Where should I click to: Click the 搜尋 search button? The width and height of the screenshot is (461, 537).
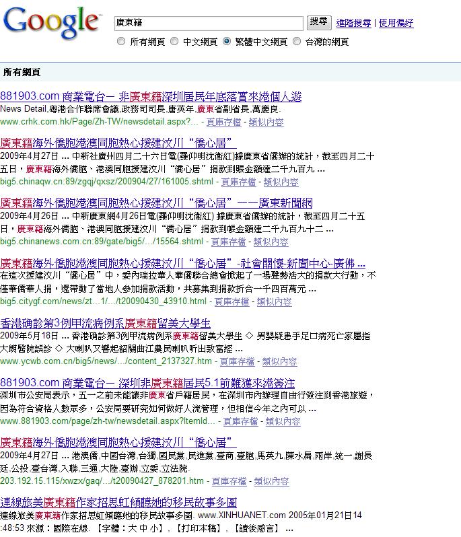[x=319, y=23]
